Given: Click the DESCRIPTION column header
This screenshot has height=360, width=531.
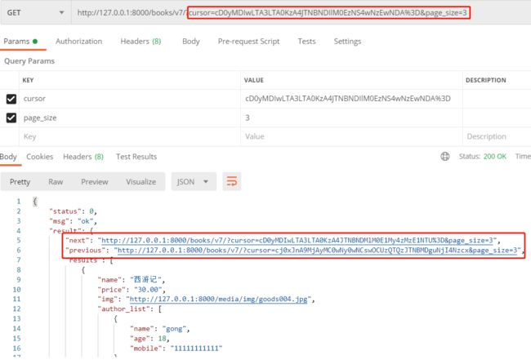Looking at the screenshot, I should [x=485, y=80].
